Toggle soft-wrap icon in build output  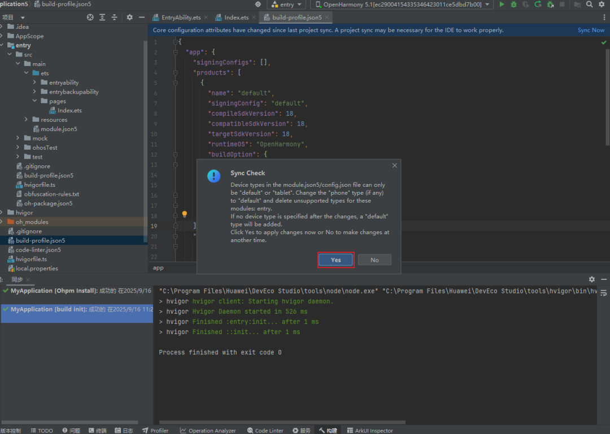click(603, 293)
